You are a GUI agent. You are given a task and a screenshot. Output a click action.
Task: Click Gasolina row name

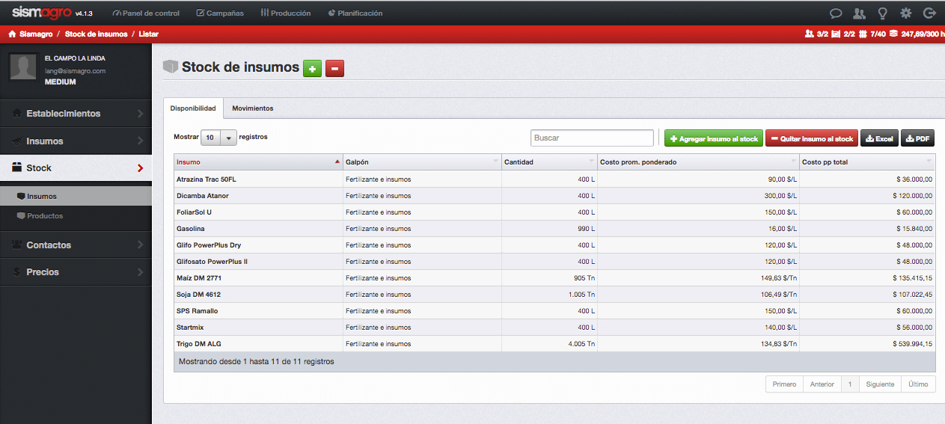(191, 229)
